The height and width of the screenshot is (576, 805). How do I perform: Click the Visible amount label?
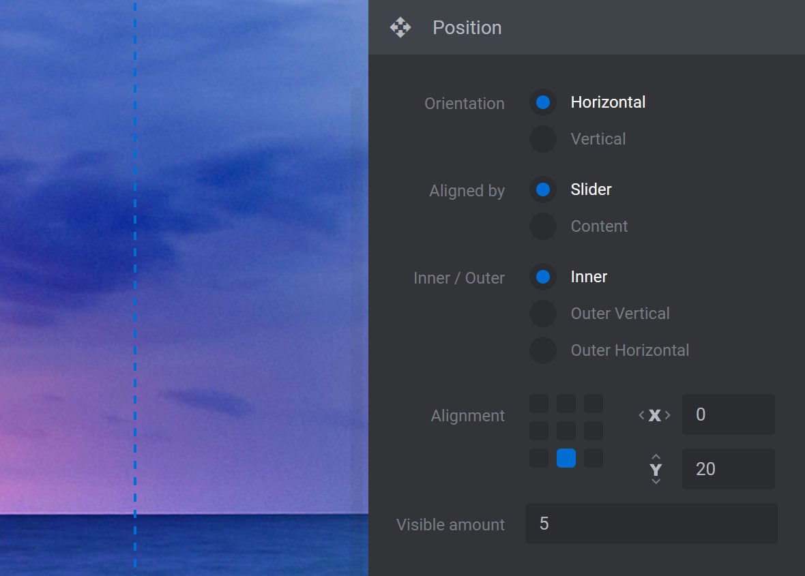pos(450,525)
